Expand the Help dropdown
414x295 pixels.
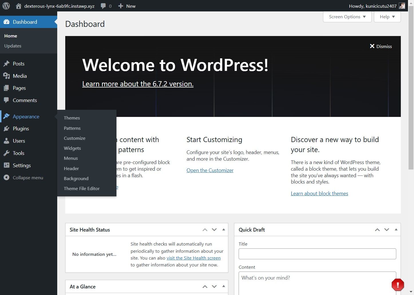click(x=387, y=17)
